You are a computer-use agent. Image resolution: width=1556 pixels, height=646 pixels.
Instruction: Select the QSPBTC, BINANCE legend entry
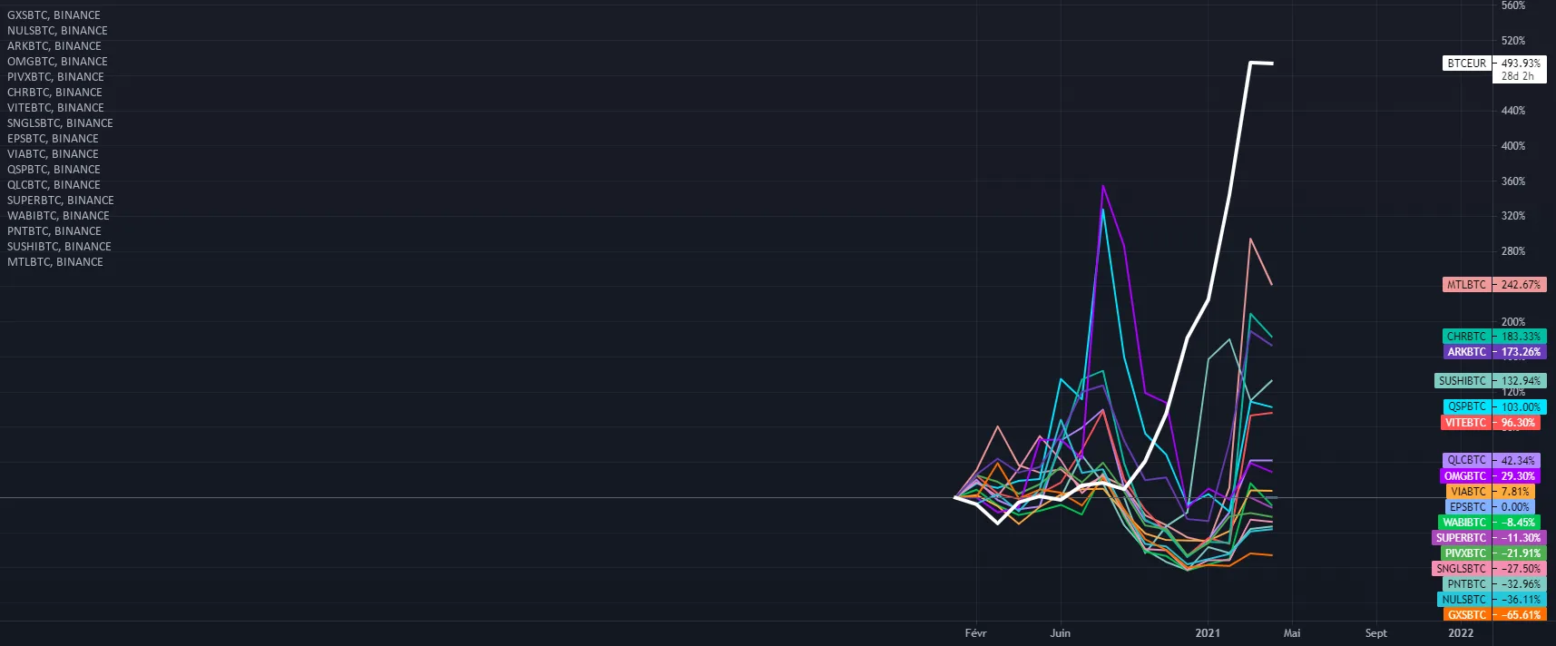pos(54,170)
